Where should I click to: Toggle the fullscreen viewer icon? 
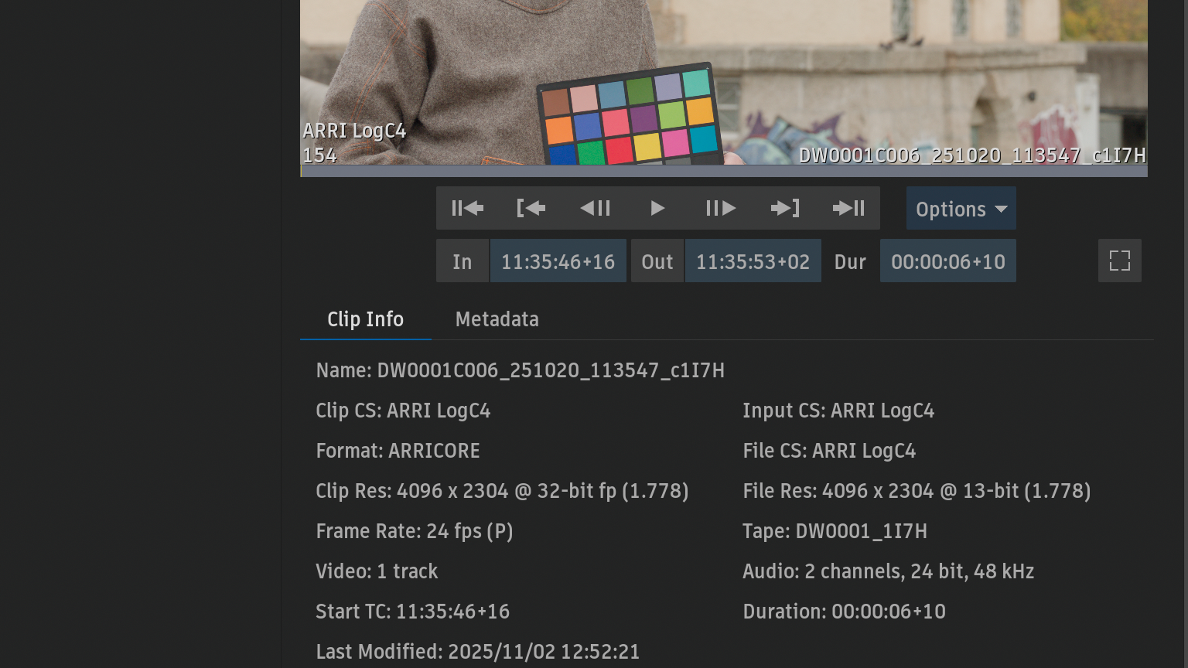point(1119,261)
